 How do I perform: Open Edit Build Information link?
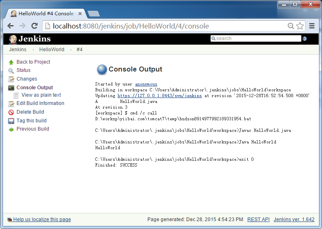tap(40, 103)
